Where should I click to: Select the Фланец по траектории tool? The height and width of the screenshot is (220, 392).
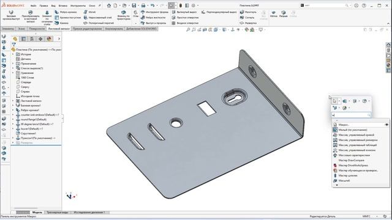pos(124,15)
